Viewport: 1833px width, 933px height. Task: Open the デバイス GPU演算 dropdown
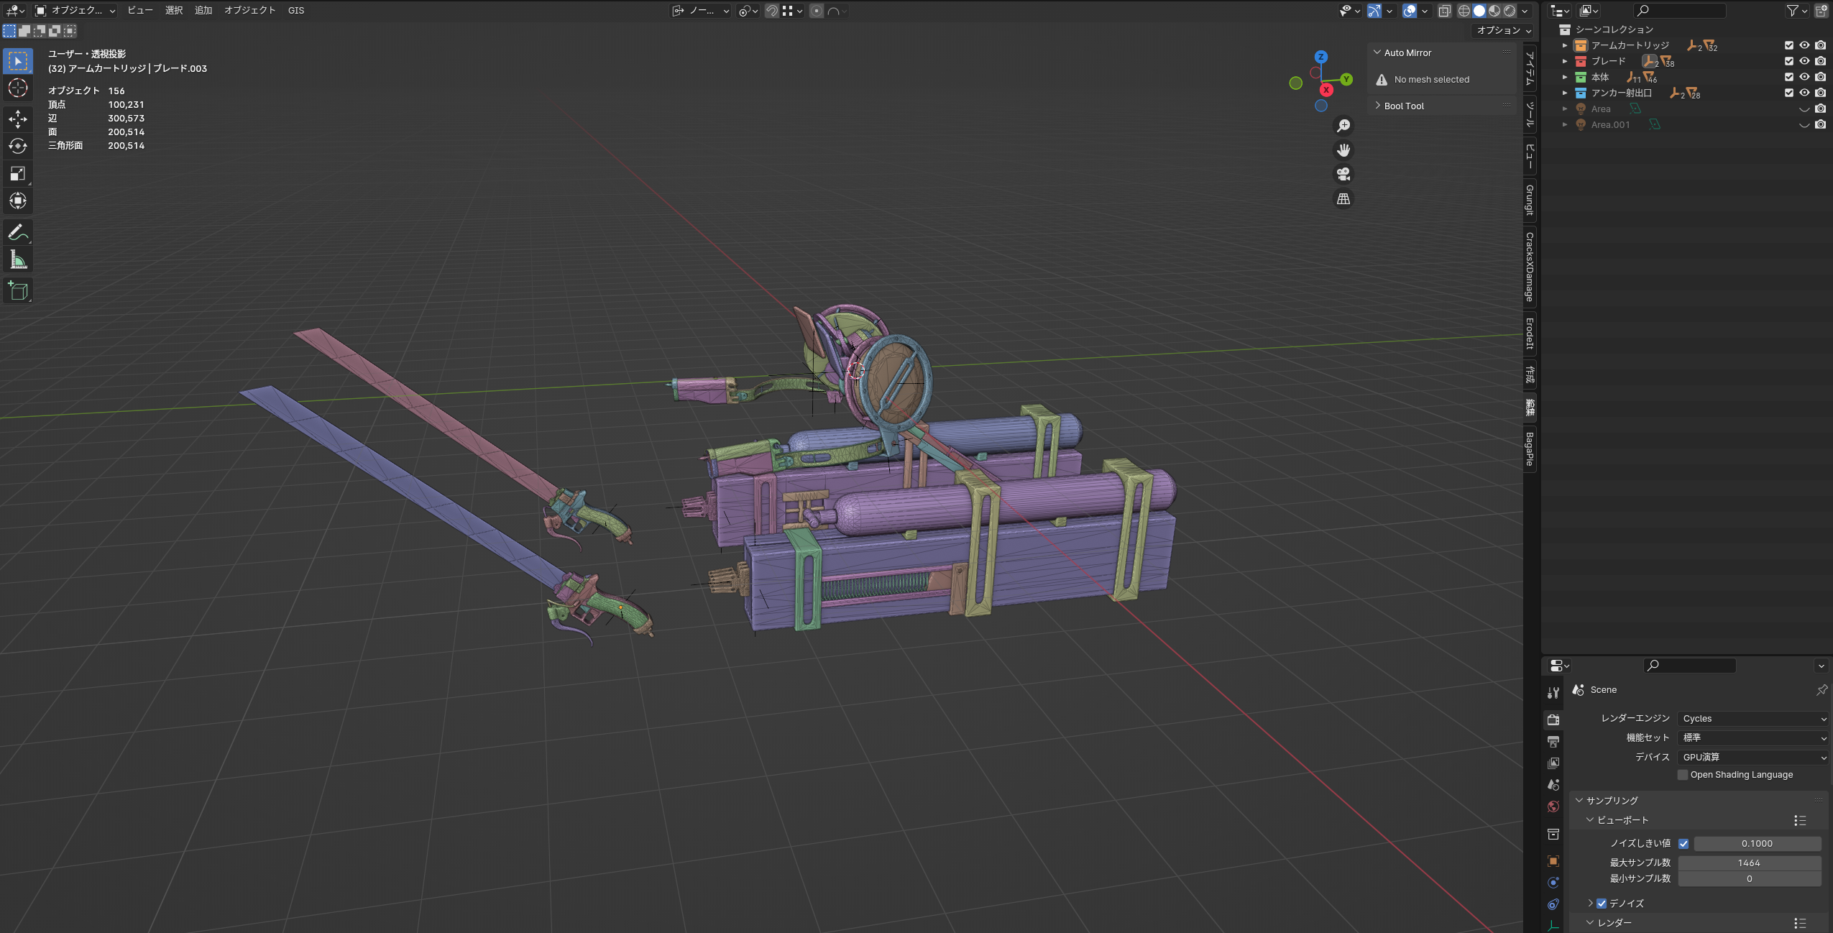point(1752,758)
